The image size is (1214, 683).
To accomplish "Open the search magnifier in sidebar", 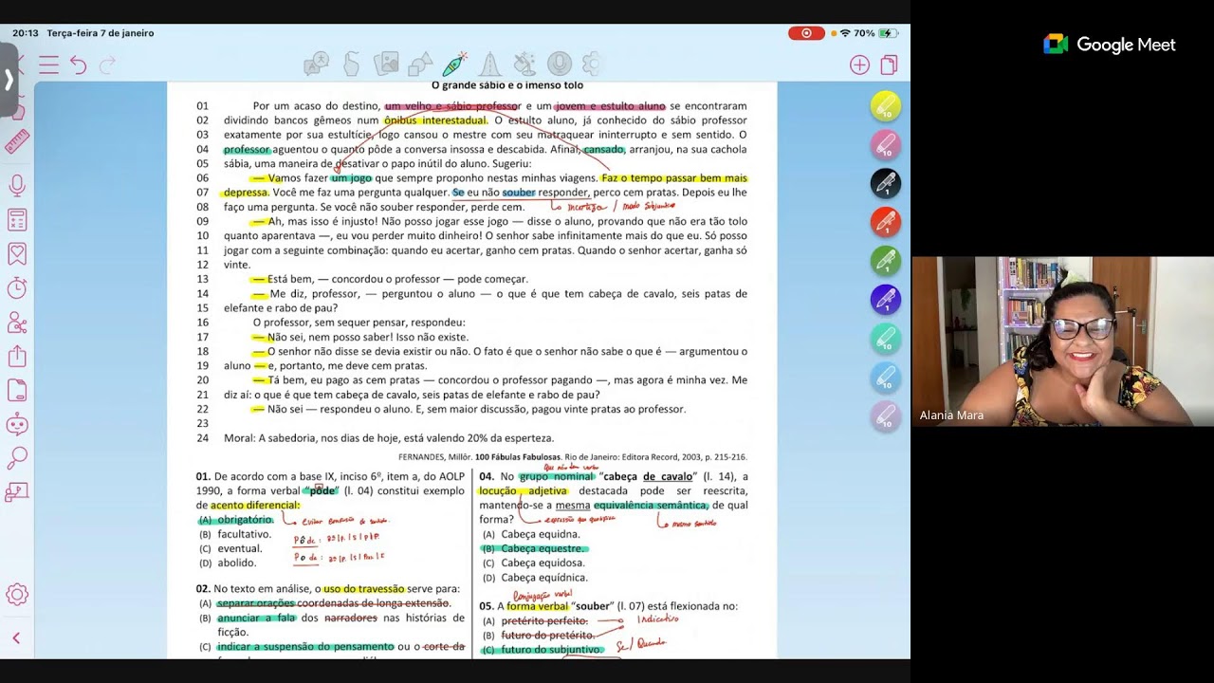I will pyautogui.click(x=17, y=459).
